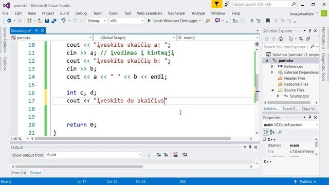Viewport: 329px width, 185px height.
Task: Switch to the Class View tab
Action: pos(309,108)
